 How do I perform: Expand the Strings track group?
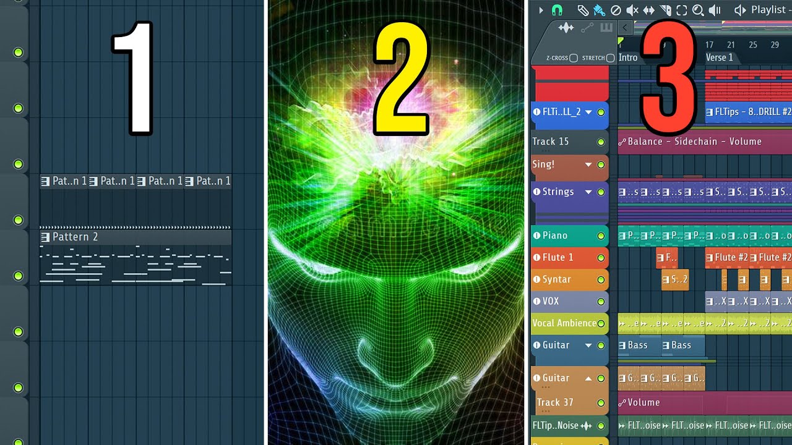click(x=588, y=192)
